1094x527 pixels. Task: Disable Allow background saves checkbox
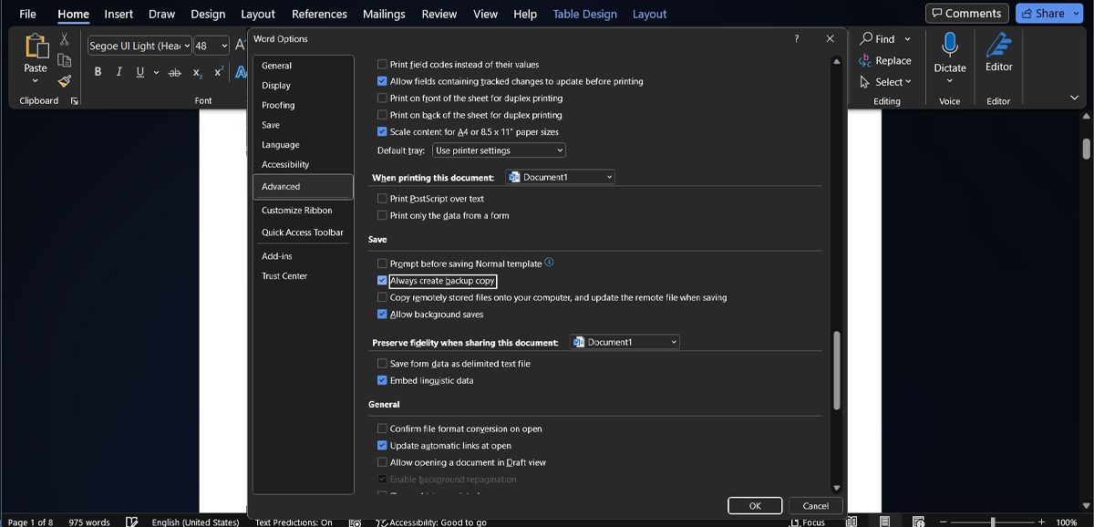coord(383,315)
